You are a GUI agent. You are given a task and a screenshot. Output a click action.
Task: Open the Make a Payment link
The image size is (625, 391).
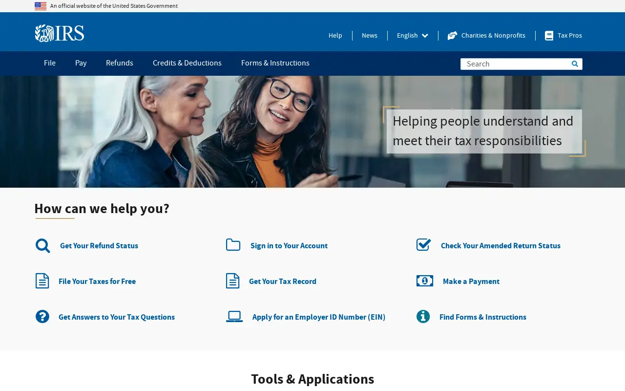471,282
